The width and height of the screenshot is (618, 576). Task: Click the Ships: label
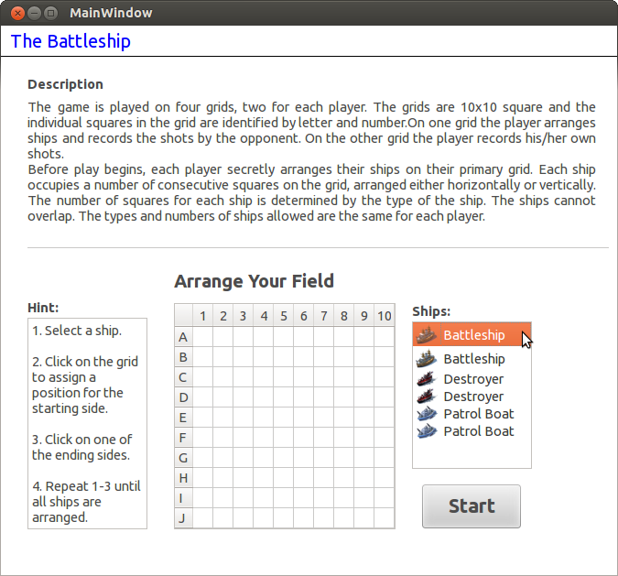tap(431, 311)
